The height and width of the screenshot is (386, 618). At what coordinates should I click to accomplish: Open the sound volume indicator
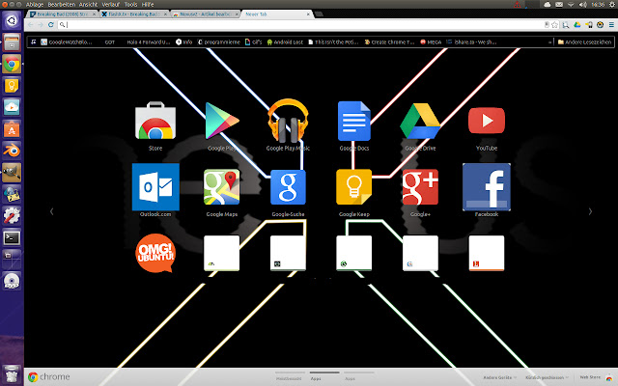[583, 4]
